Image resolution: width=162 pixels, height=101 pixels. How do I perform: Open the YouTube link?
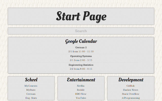click(x=81, y=98)
